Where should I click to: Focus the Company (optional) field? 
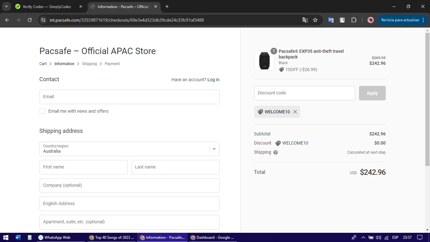[129, 185]
